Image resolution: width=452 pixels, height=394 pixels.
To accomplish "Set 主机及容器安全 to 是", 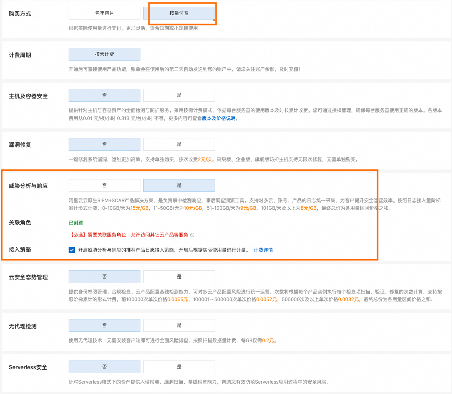I will pos(179,95).
